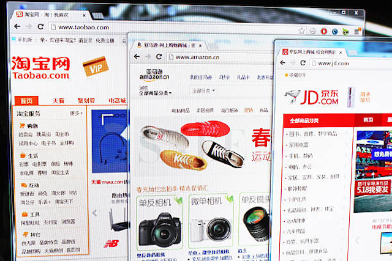Go back in the Taobao browser window

[13, 26]
